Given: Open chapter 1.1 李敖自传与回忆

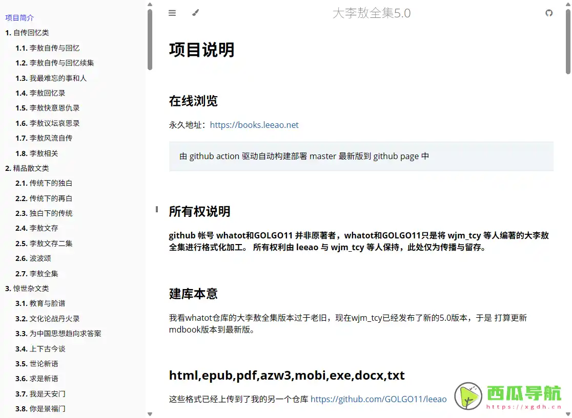Looking at the screenshot, I should click(x=49, y=48).
